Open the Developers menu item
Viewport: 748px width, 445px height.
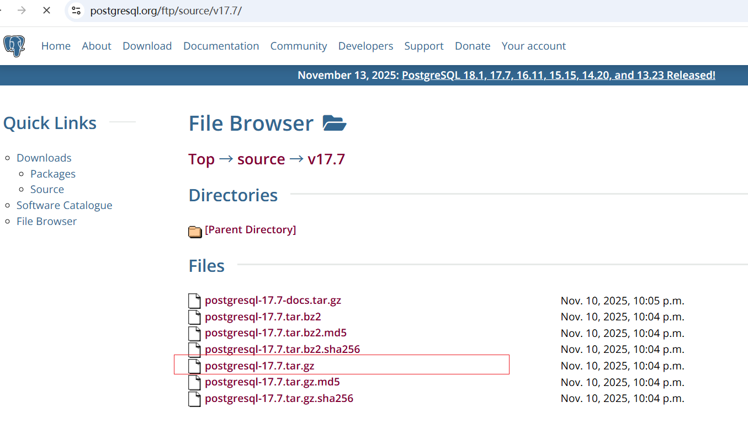coord(365,46)
